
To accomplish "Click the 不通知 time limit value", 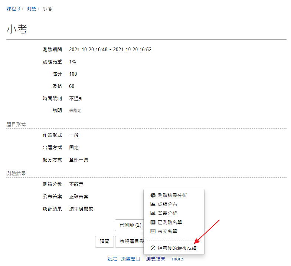I will [x=76, y=99].
